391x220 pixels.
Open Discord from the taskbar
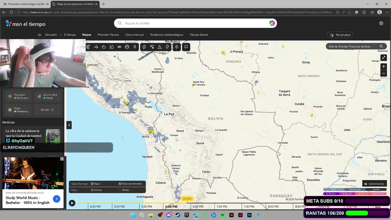169,215
